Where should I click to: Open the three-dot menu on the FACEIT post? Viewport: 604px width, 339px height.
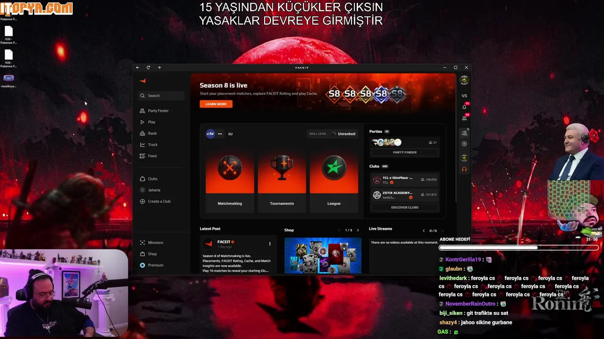click(270, 244)
